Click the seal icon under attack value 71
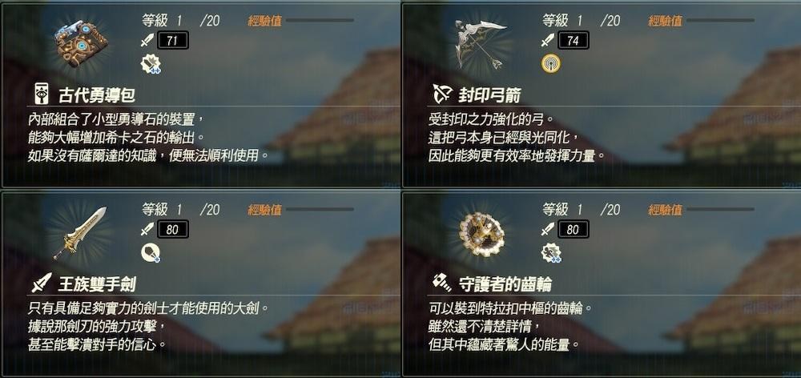 [151, 64]
